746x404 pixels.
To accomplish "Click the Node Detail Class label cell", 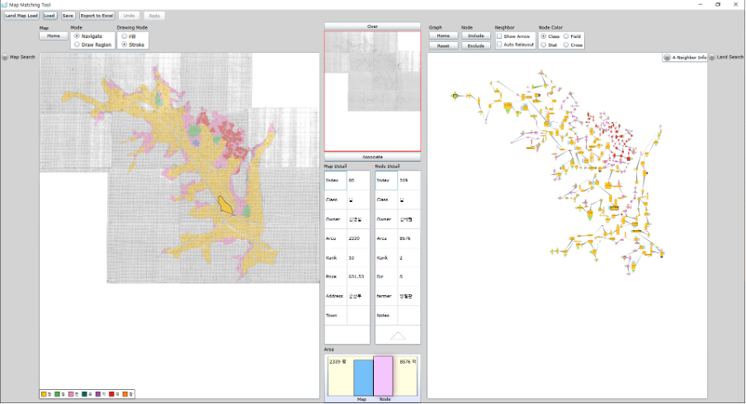I will (386, 200).
